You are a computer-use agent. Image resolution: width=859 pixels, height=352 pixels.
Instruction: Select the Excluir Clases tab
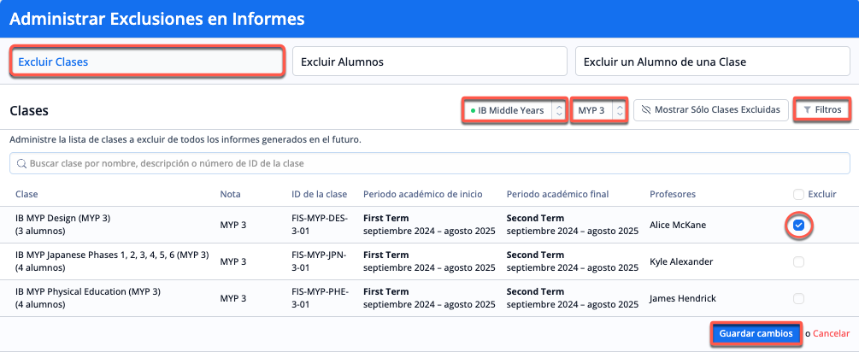click(147, 62)
